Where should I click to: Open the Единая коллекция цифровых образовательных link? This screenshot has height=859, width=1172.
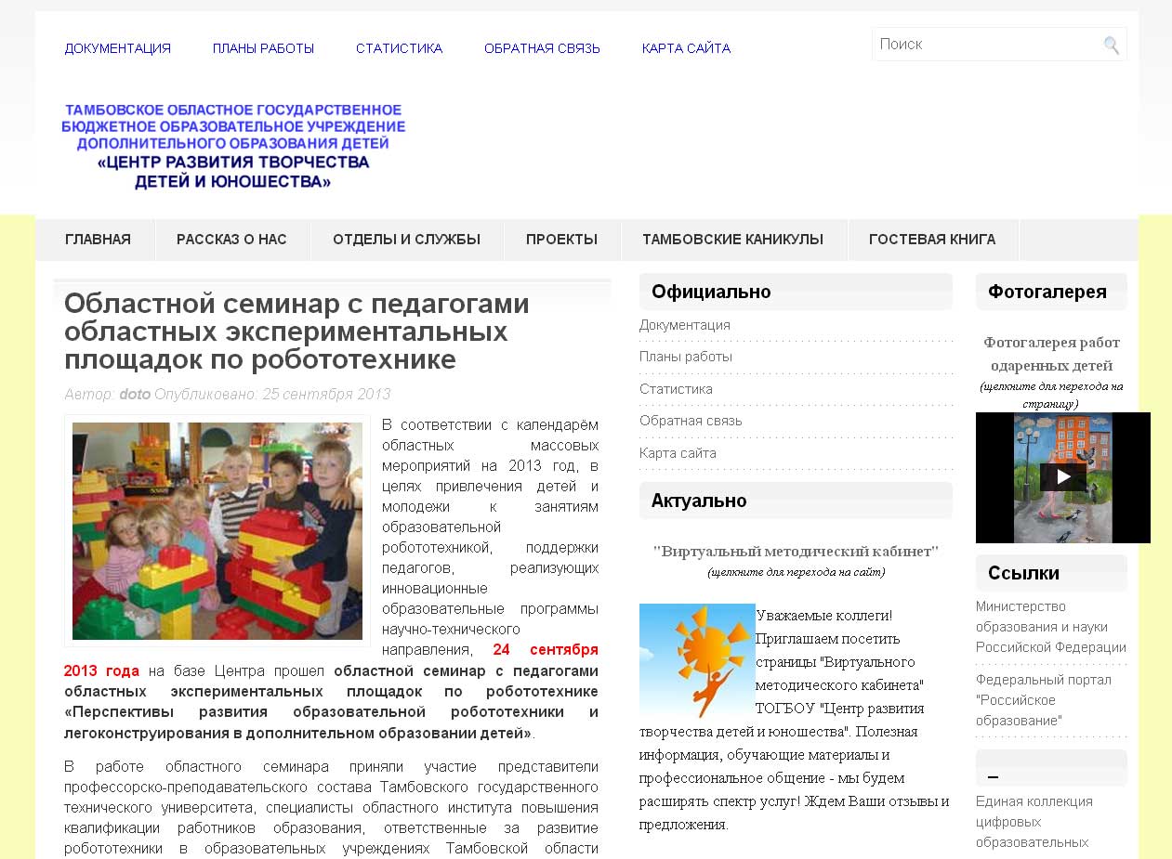click(x=1034, y=822)
